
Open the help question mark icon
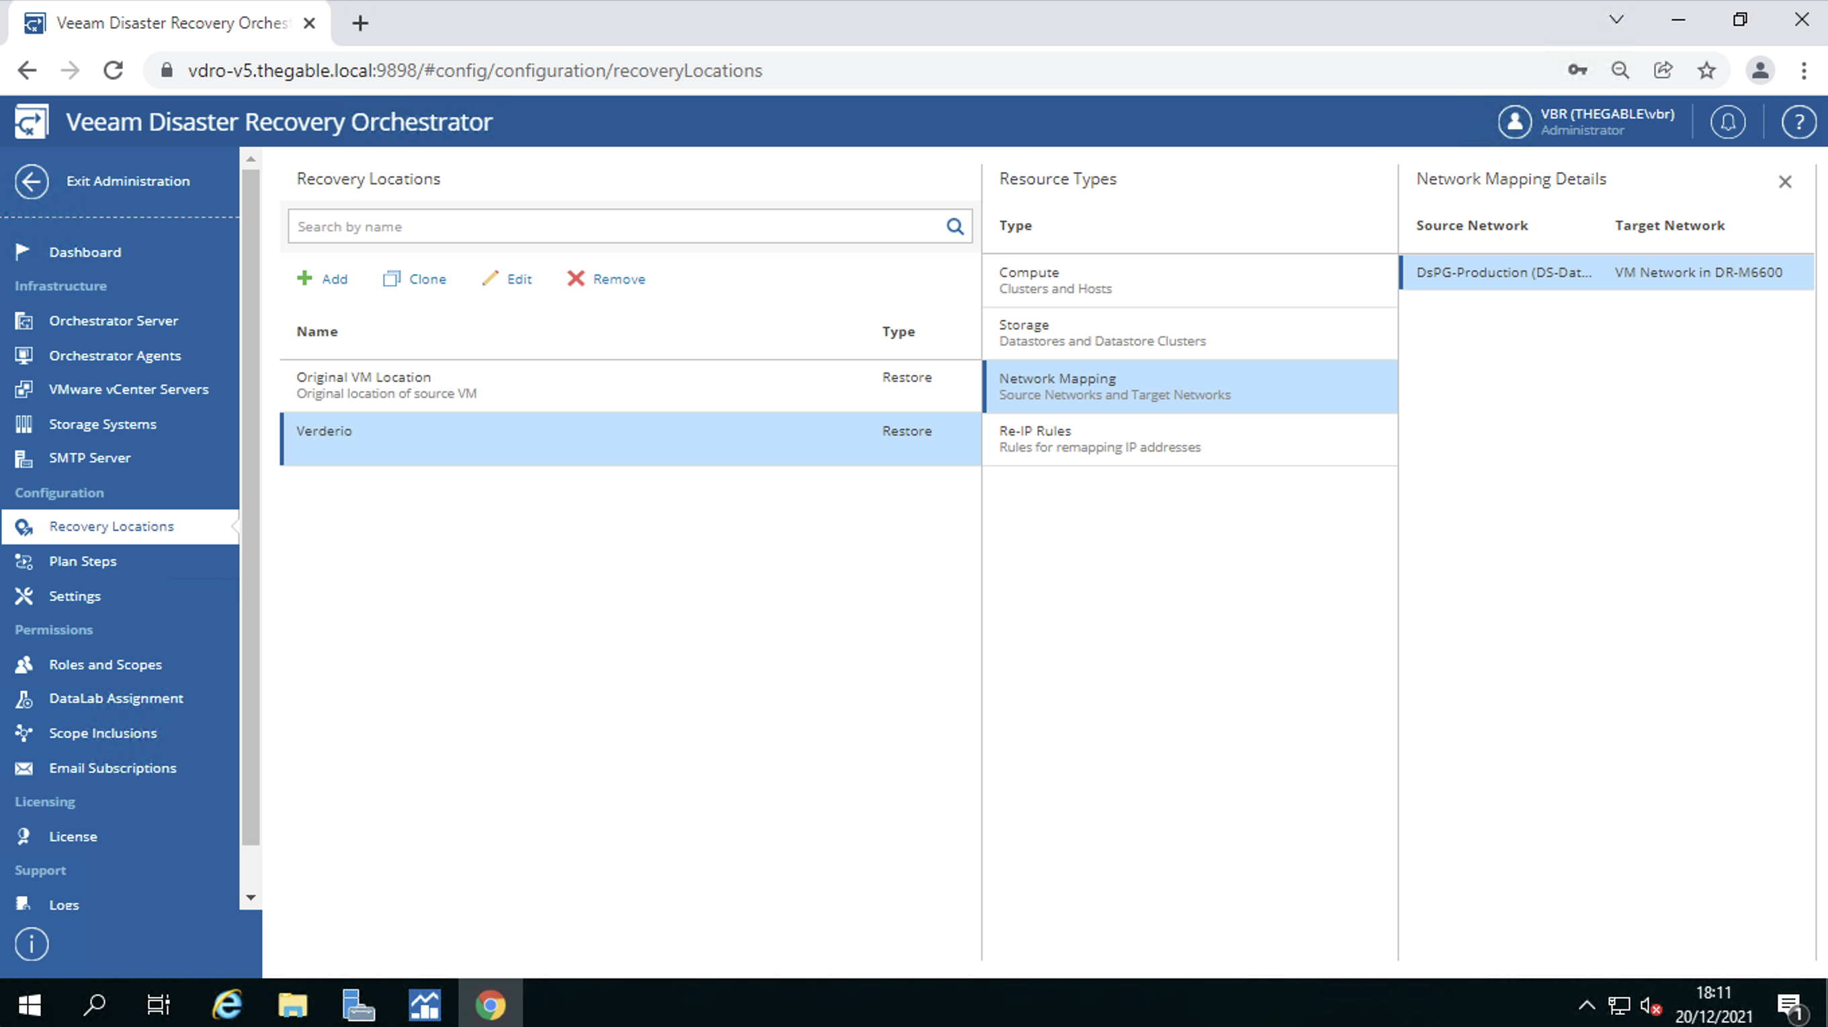(1798, 122)
